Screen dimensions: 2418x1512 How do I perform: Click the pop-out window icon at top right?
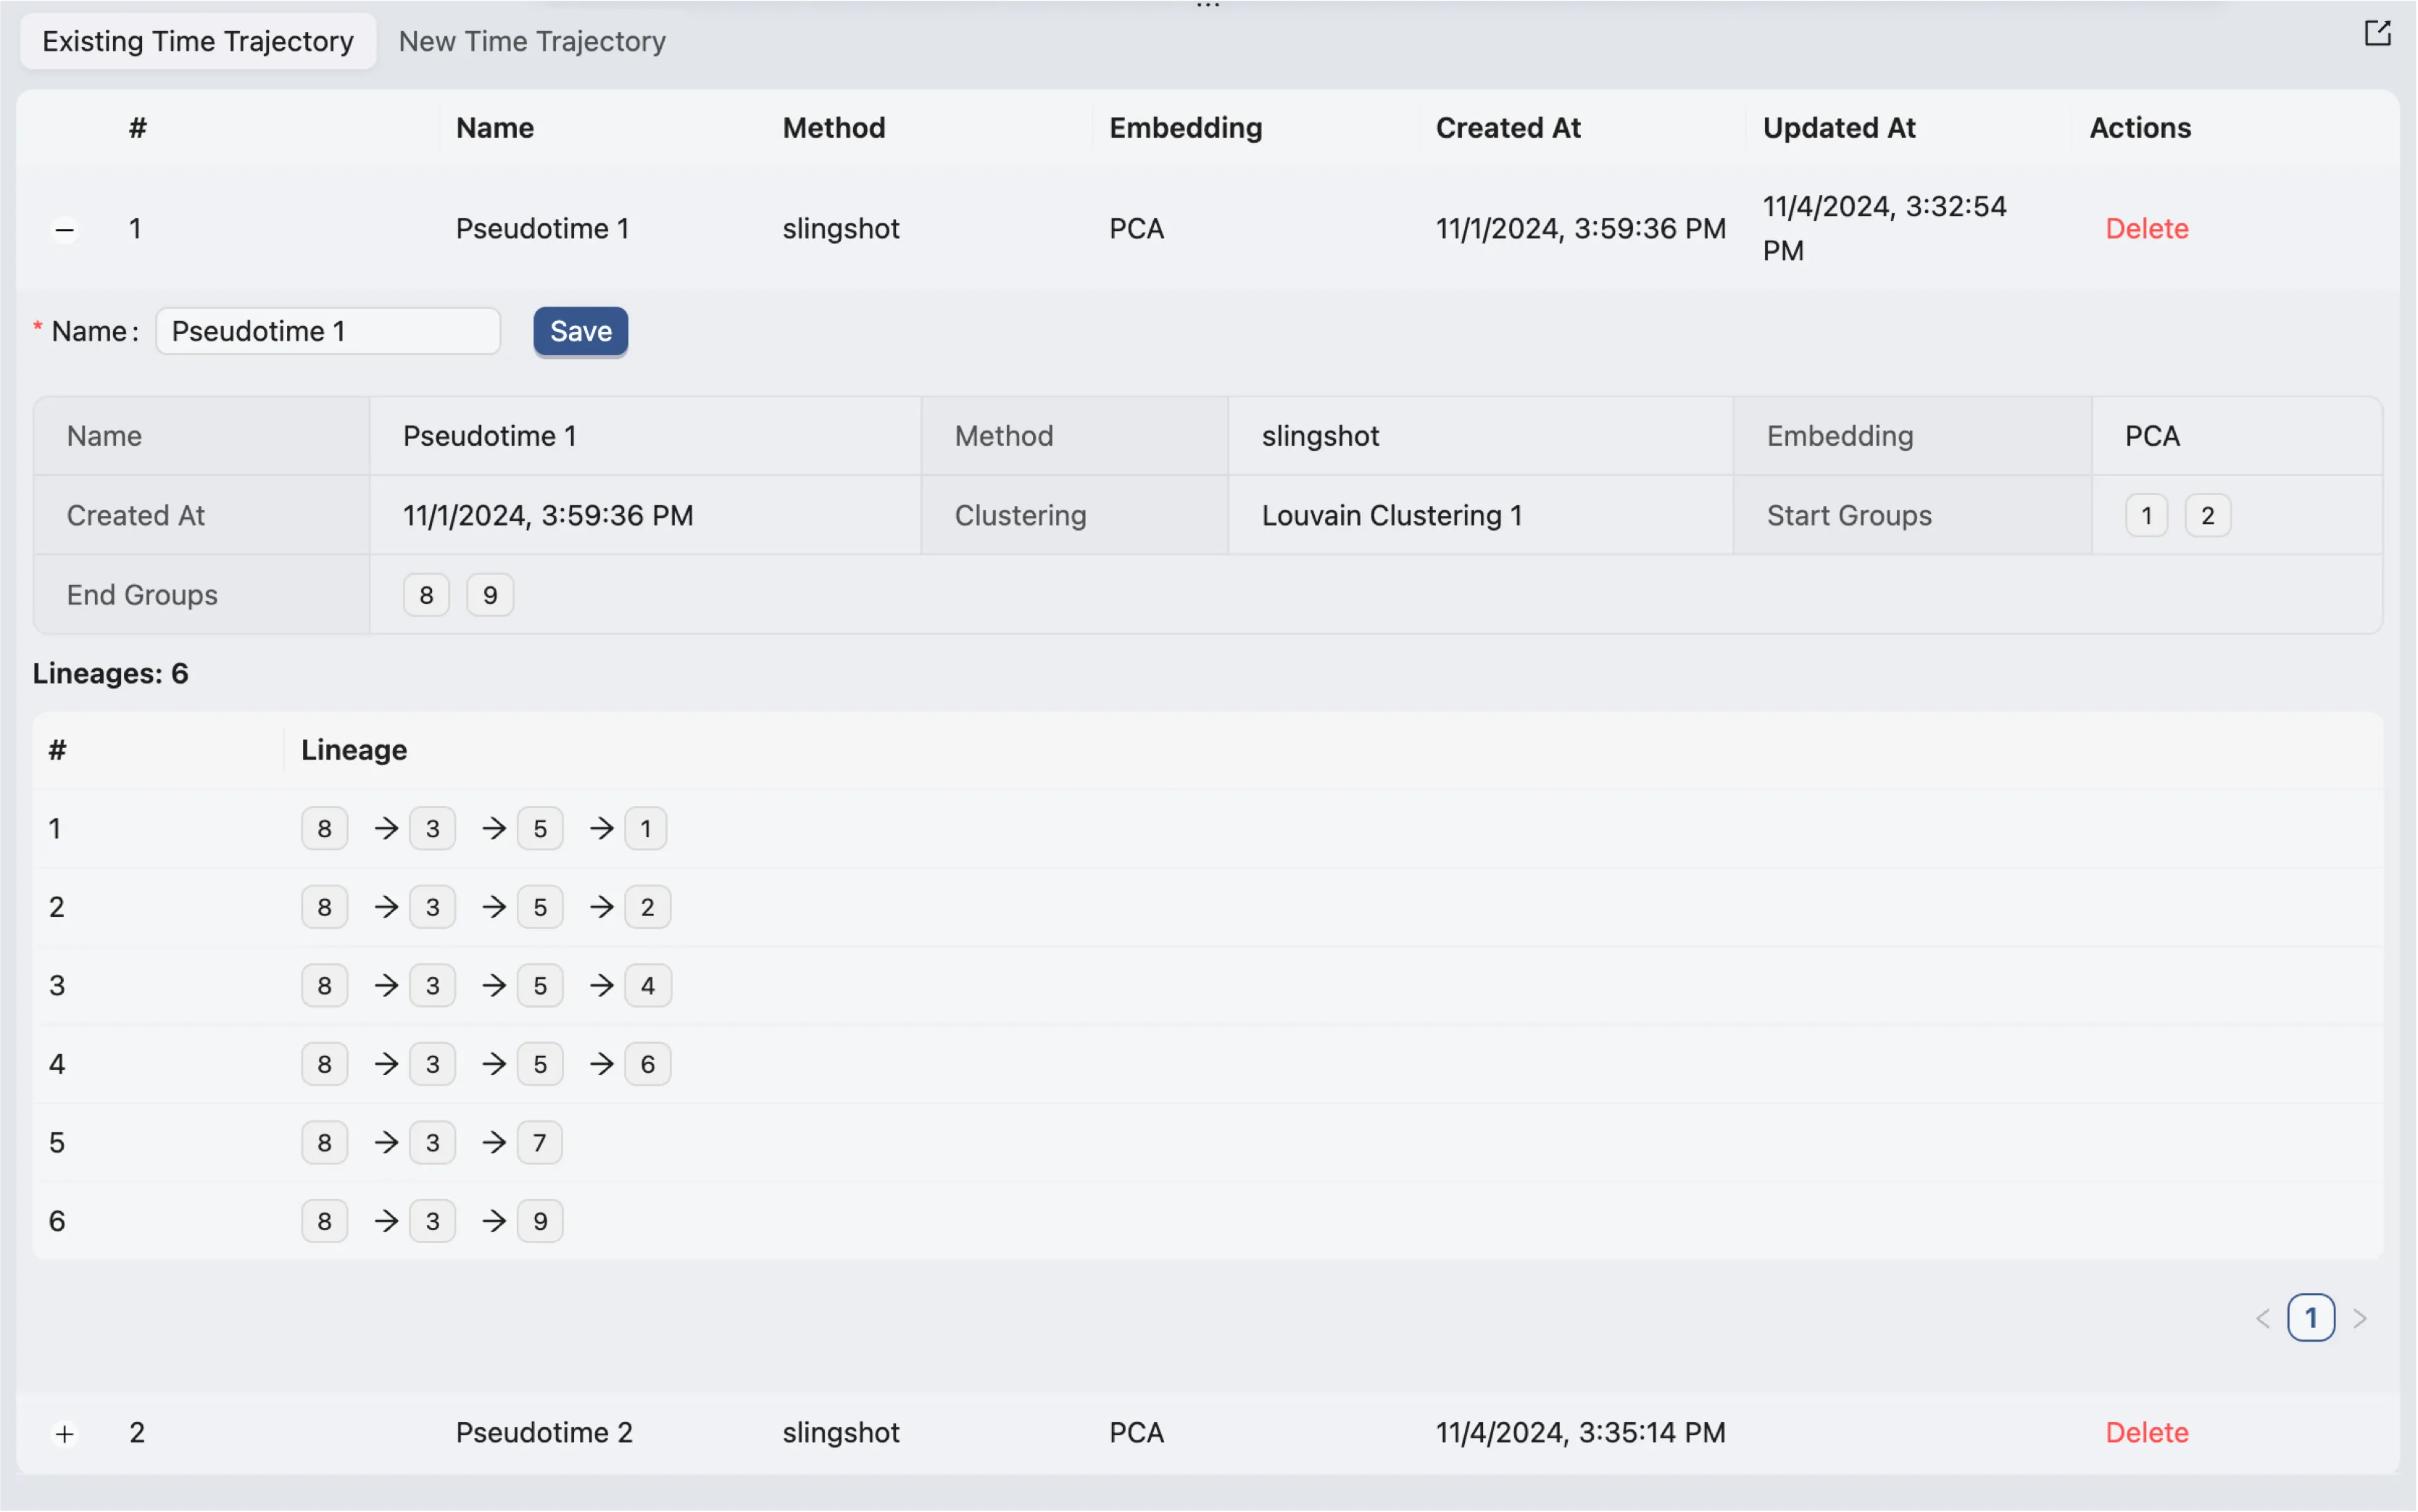(x=2377, y=33)
